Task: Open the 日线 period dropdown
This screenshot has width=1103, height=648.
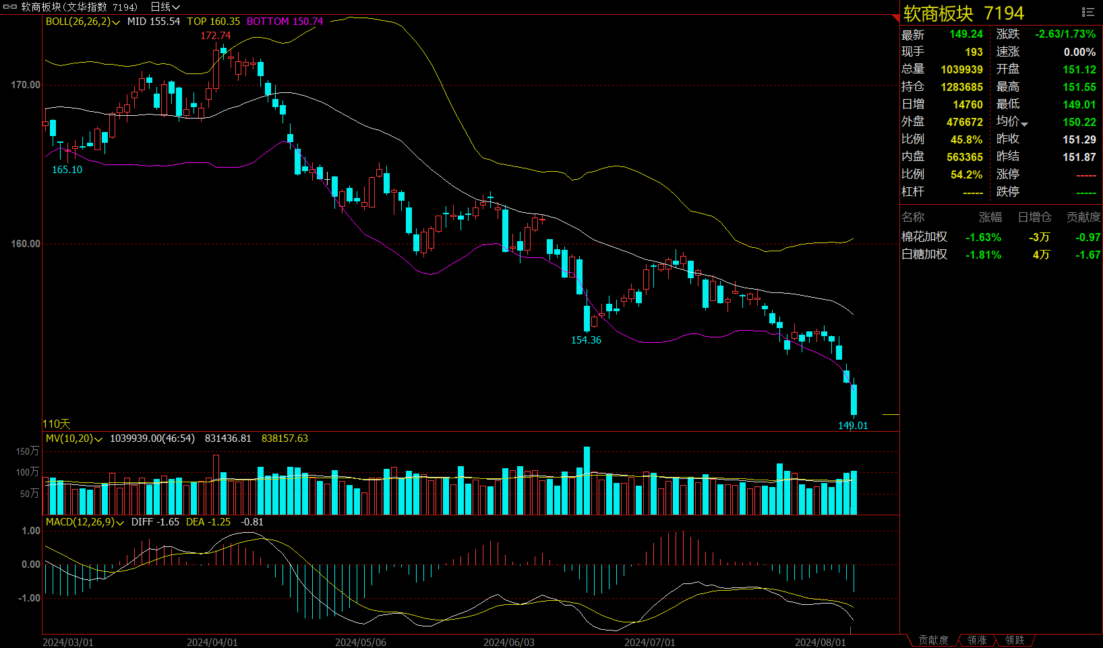Action: coord(165,7)
